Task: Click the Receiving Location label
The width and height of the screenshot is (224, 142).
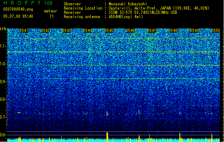Action: (x=83, y=8)
